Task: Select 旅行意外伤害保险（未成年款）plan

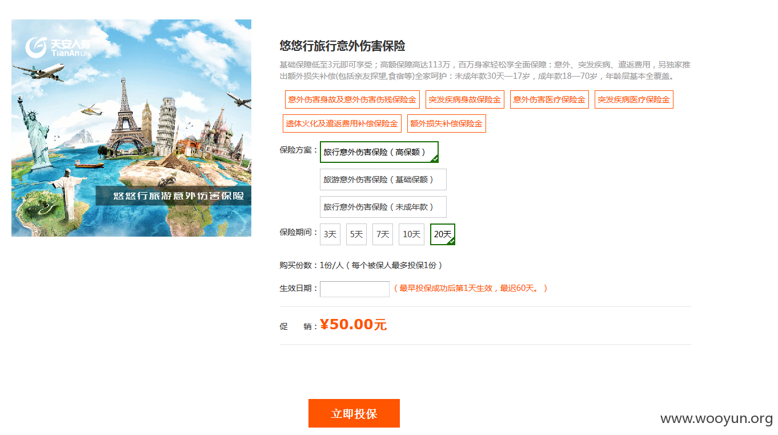Action: [x=383, y=207]
